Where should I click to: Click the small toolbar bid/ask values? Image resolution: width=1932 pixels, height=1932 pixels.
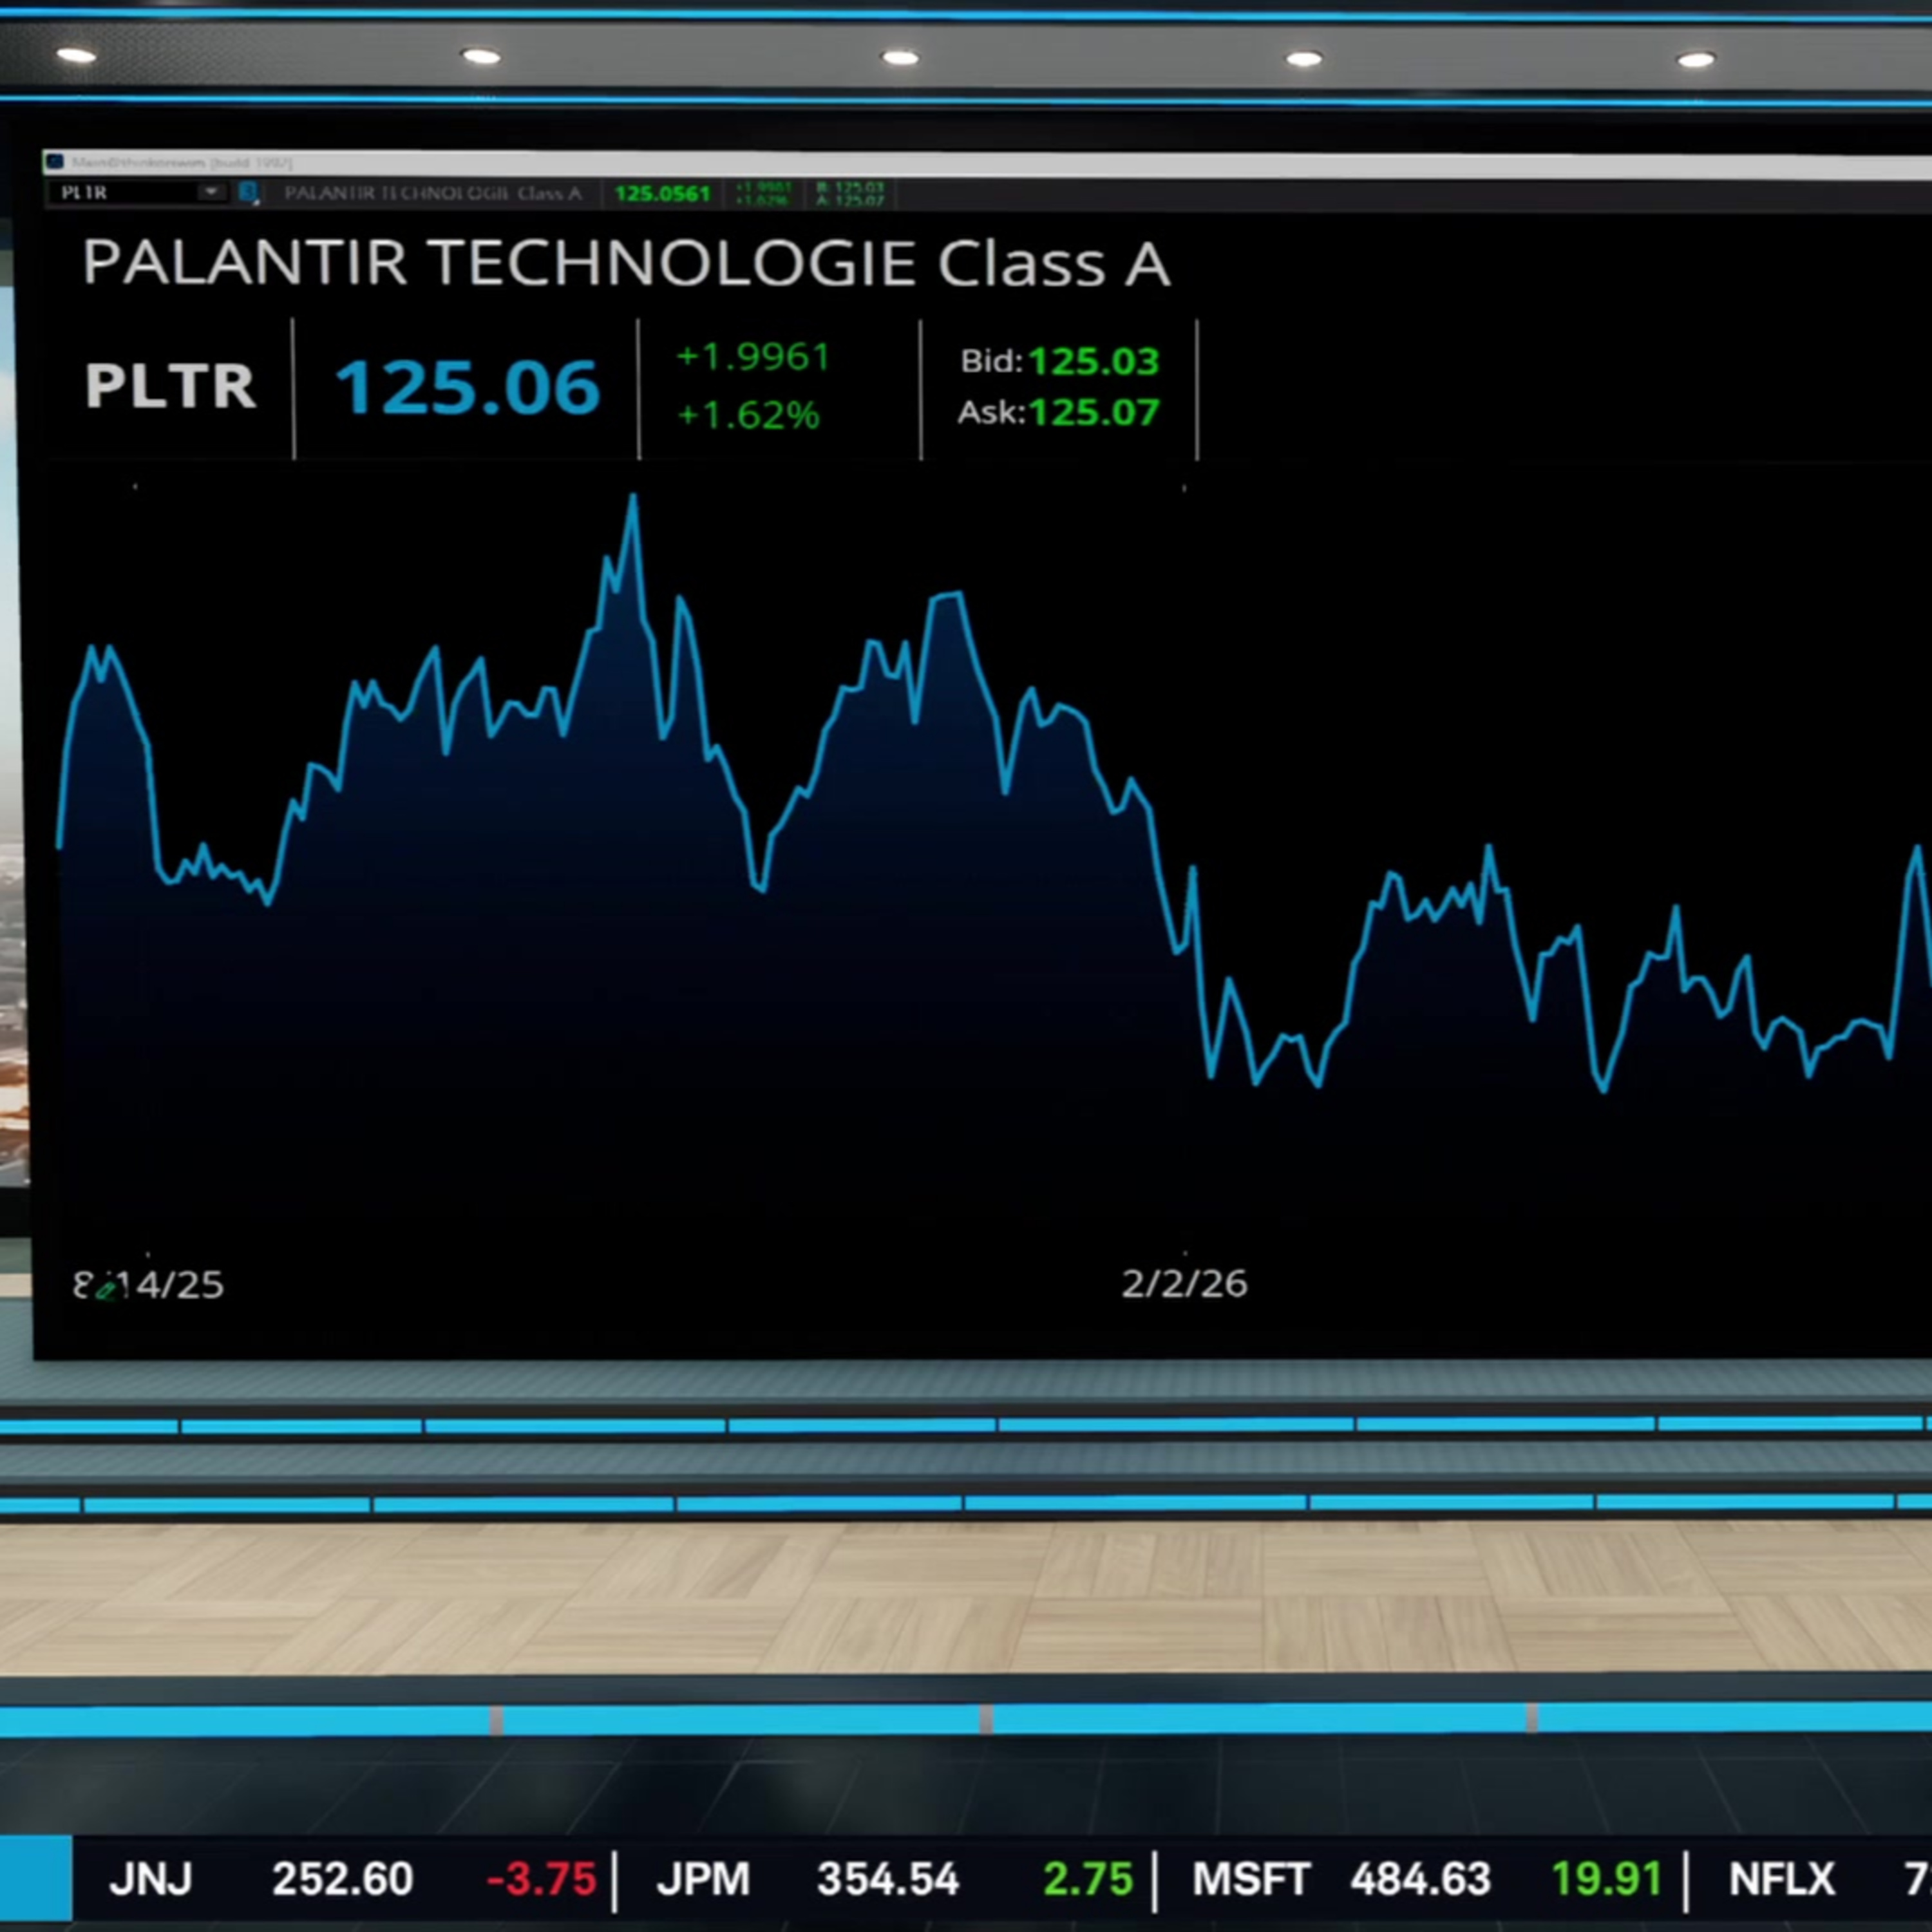[850, 194]
